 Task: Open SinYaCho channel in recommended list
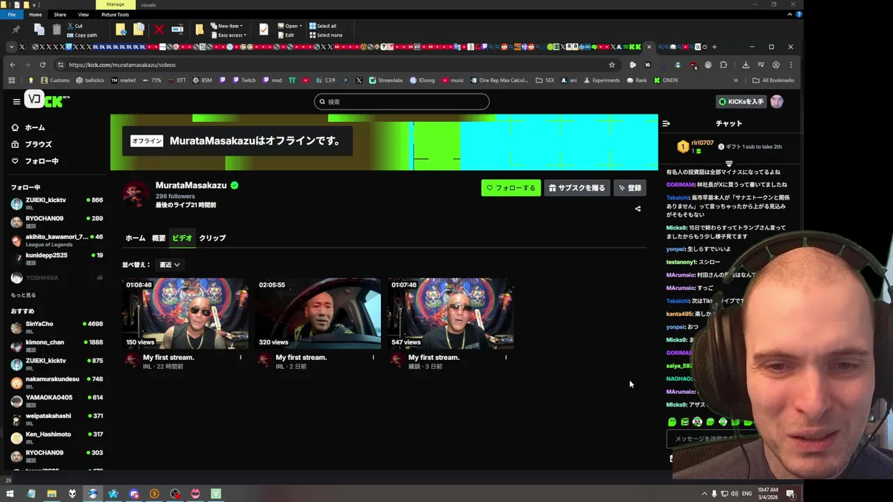pyautogui.click(x=57, y=327)
